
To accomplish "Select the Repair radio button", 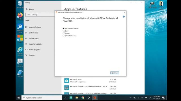I will click(63, 31).
